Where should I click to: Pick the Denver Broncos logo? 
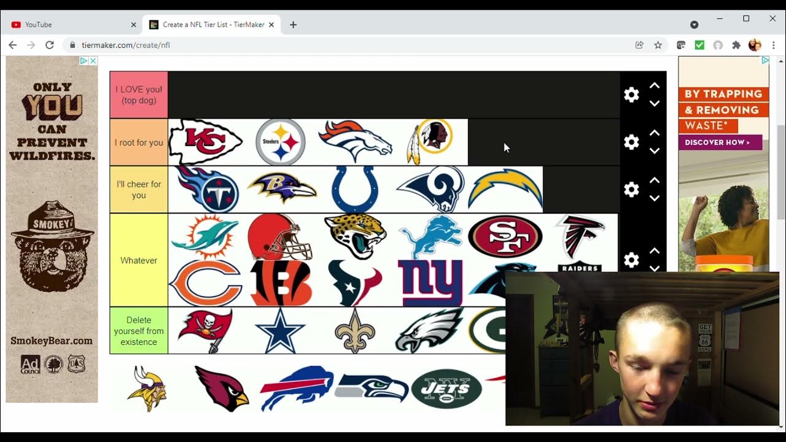[356, 141]
